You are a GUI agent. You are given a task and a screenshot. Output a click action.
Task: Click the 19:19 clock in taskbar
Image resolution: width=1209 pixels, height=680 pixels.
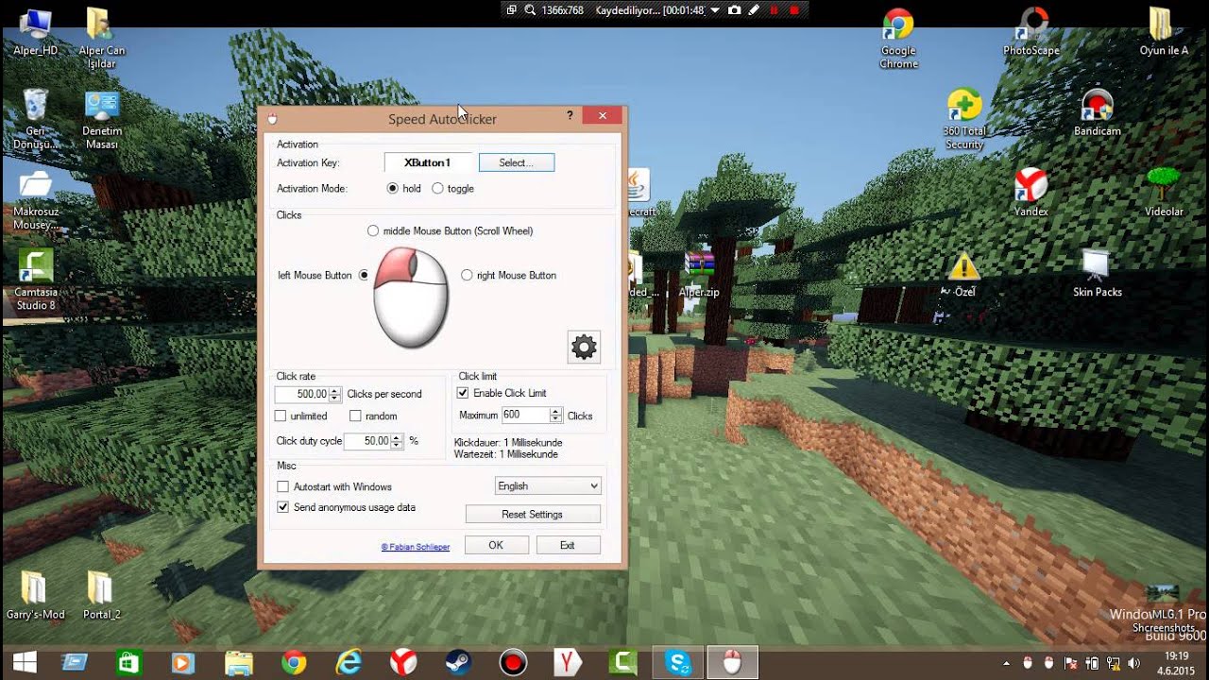pyautogui.click(x=1176, y=656)
